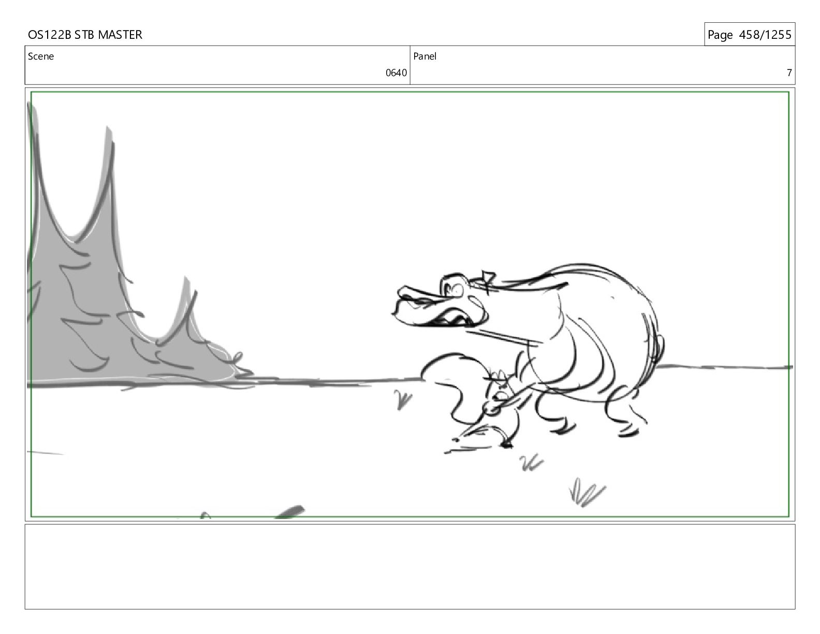The width and height of the screenshot is (820, 634).
Task: Click the scene number '0640'
Action: pos(396,73)
